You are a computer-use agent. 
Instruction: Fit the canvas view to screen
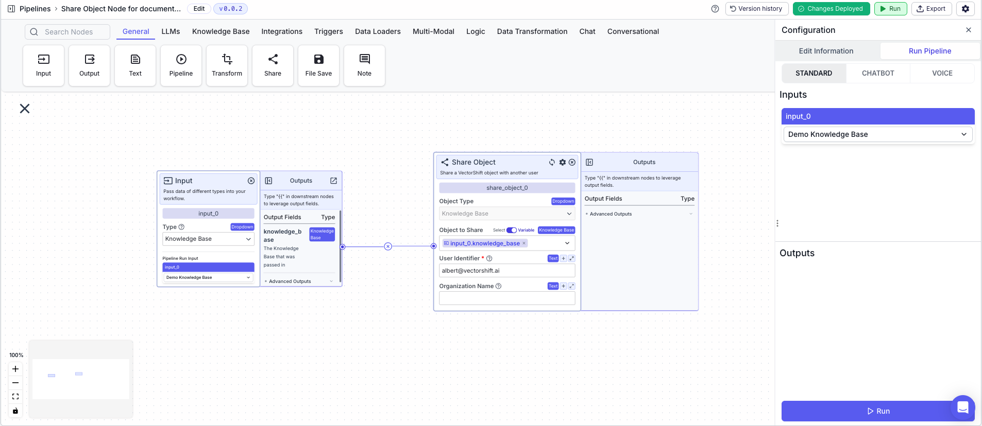15,397
